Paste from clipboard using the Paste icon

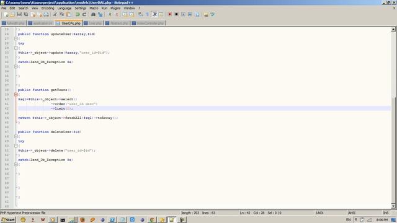69,14
